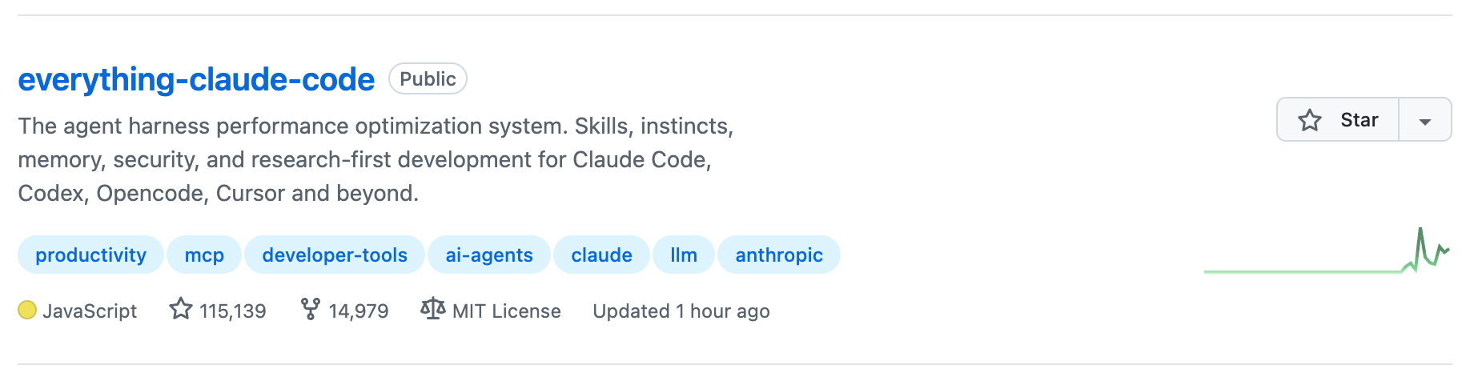The height and width of the screenshot is (381, 1470).
Task: Click the balance scale license icon
Action: point(432,310)
